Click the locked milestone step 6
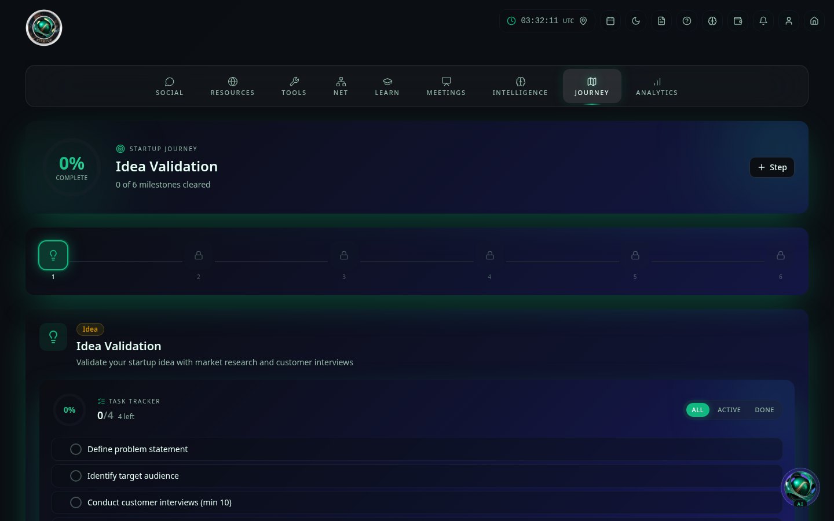The height and width of the screenshot is (521, 834). coord(781,255)
